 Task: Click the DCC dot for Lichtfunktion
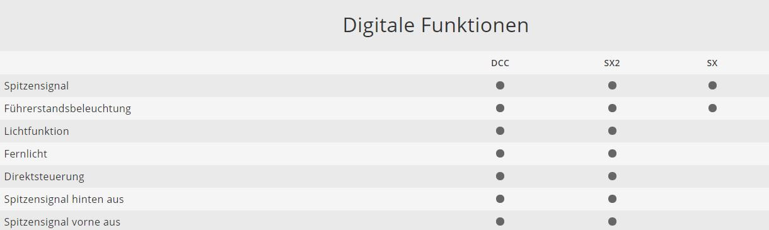coord(500,130)
